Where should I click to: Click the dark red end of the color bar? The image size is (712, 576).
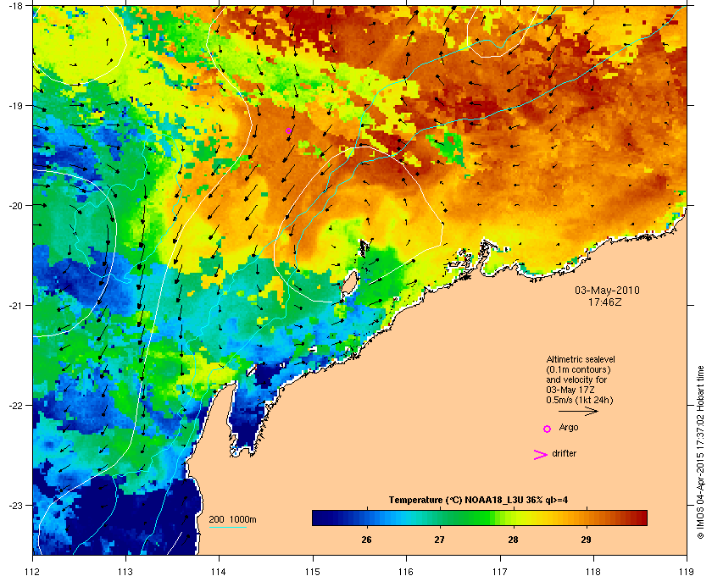641,518
